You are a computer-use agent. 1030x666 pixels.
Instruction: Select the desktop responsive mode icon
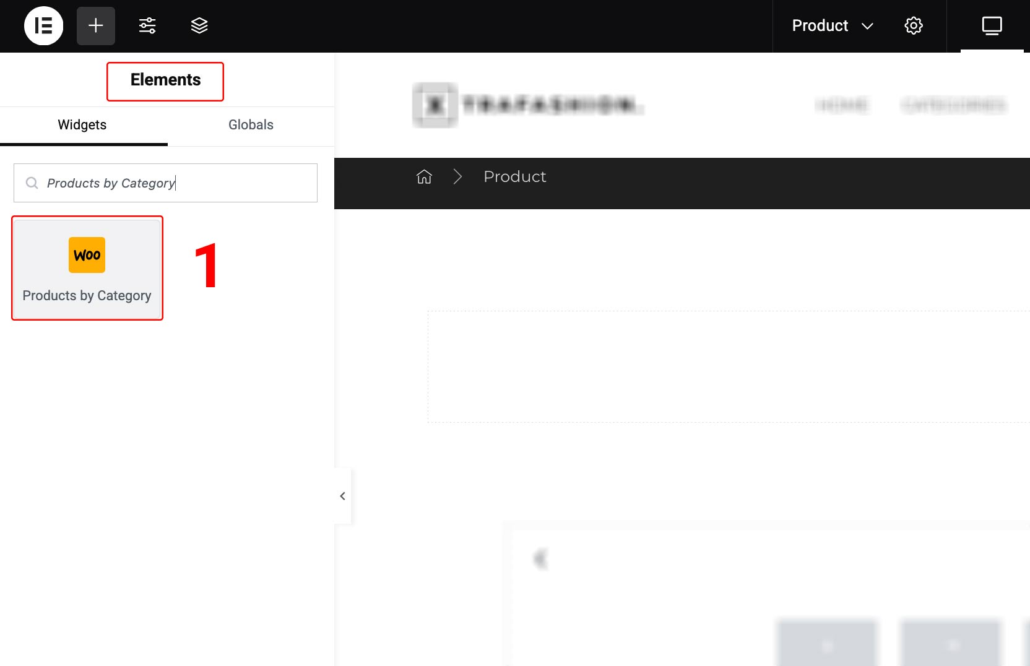[x=992, y=26]
